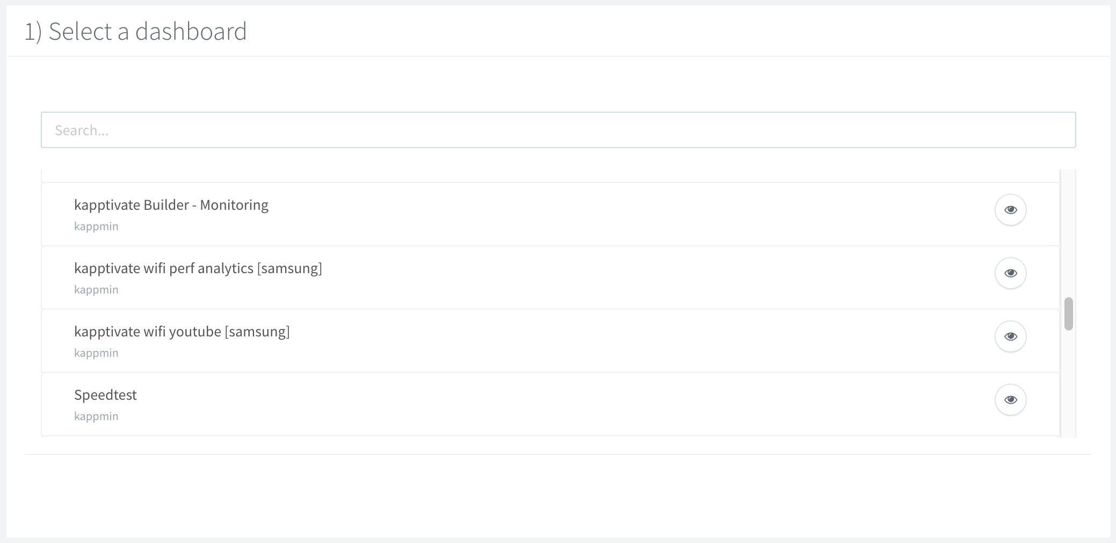Click the dashboard list scrollbar thumb
This screenshot has height=543, width=1116.
1068,314
